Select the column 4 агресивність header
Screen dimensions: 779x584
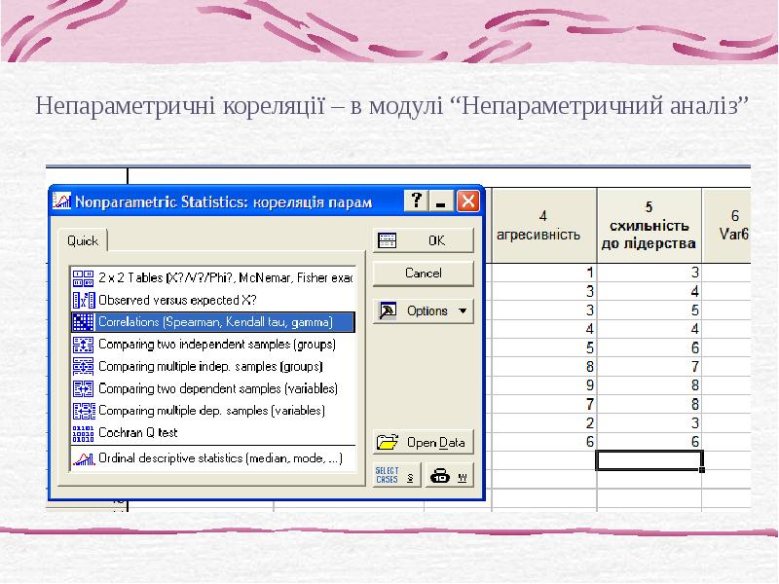543,226
